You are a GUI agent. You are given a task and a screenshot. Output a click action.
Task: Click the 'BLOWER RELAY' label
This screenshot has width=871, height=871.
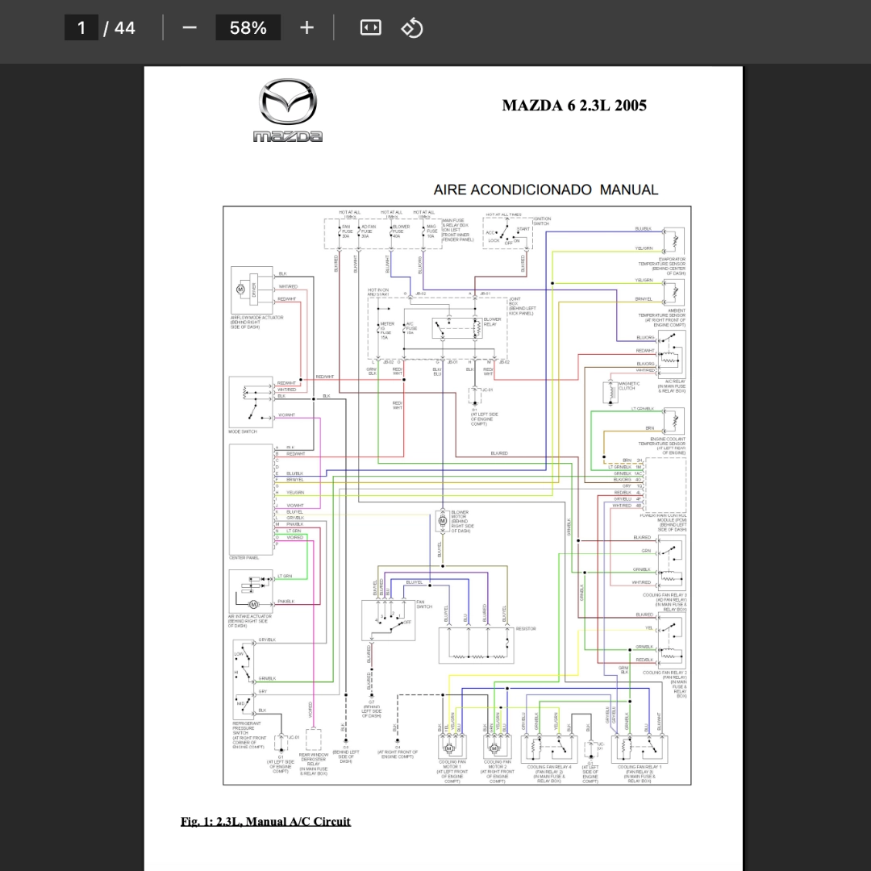(x=492, y=322)
